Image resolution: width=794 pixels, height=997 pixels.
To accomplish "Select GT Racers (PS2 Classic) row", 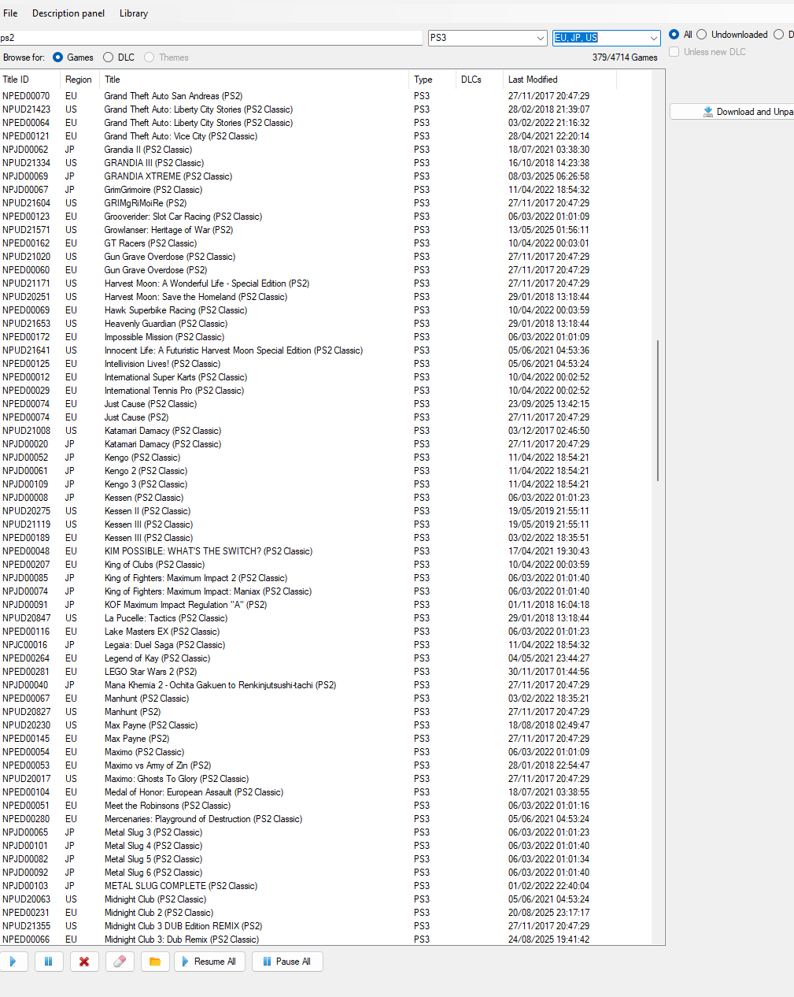I will pos(327,243).
